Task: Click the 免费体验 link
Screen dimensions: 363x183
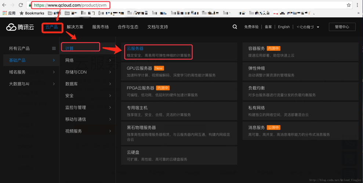Action: click(251, 27)
